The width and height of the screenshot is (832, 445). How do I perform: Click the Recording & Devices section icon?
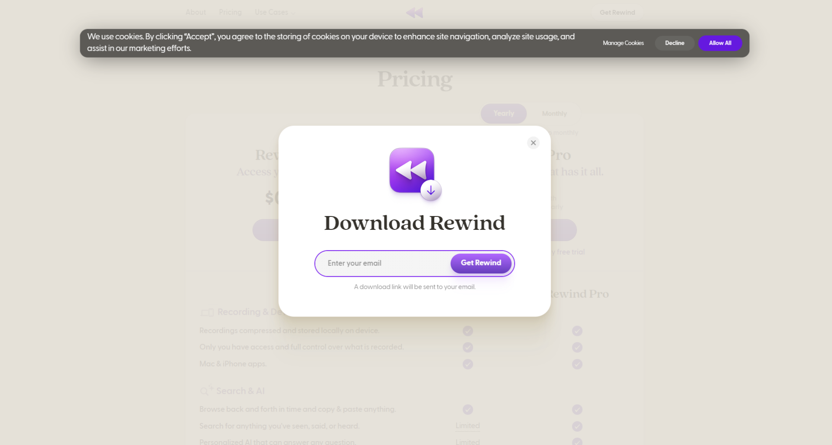207,313
